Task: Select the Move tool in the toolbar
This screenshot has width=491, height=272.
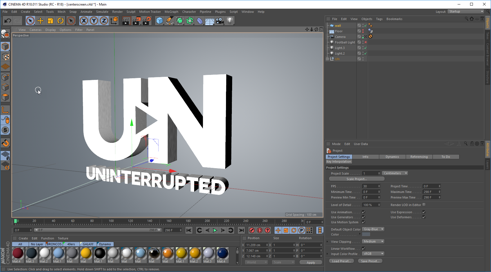Action: (x=40, y=21)
